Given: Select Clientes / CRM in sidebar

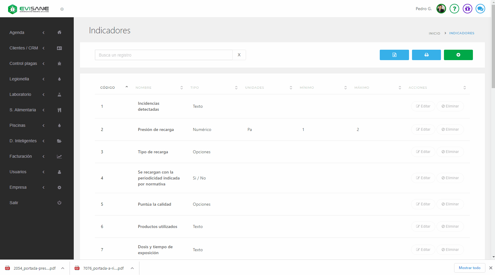Looking at the screenshot, I should pyautogui.click(x=24, y=48).
